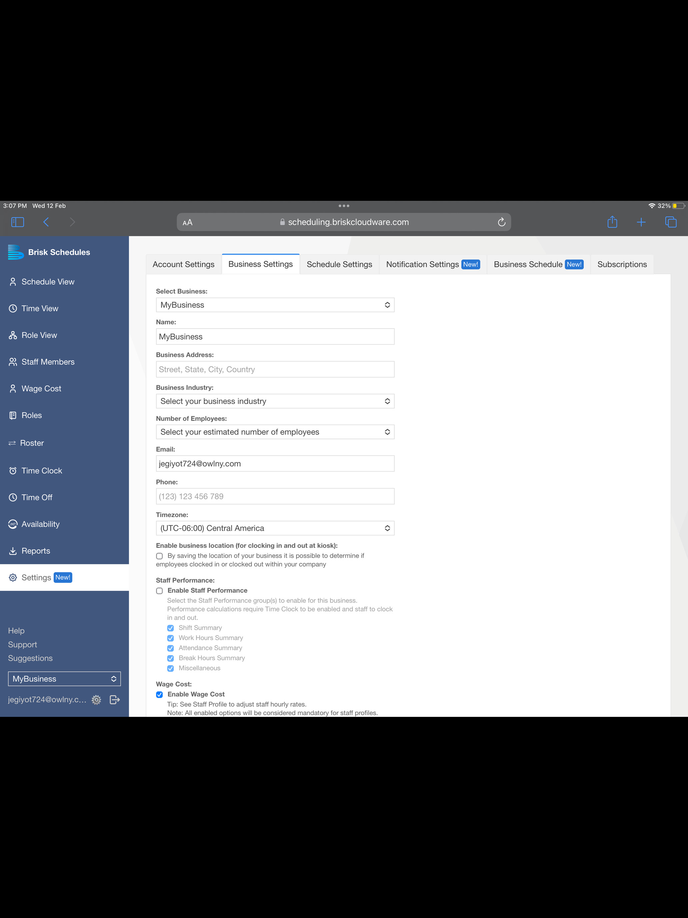
Task: Open the Help link
Action: [16, 631]
